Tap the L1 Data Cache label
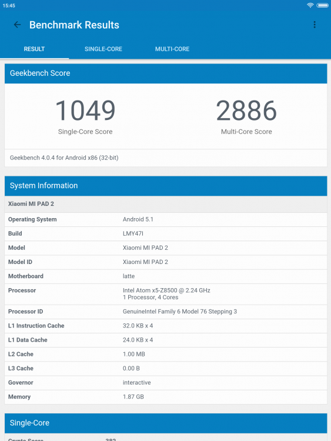This screenshot has height=441, width=331. click(28, 340)
